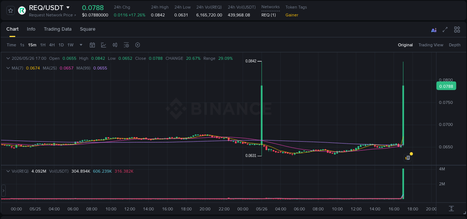The image size is (467, 219).
Task: Open the Trading Data tab
Action: [x=58, y=29]
